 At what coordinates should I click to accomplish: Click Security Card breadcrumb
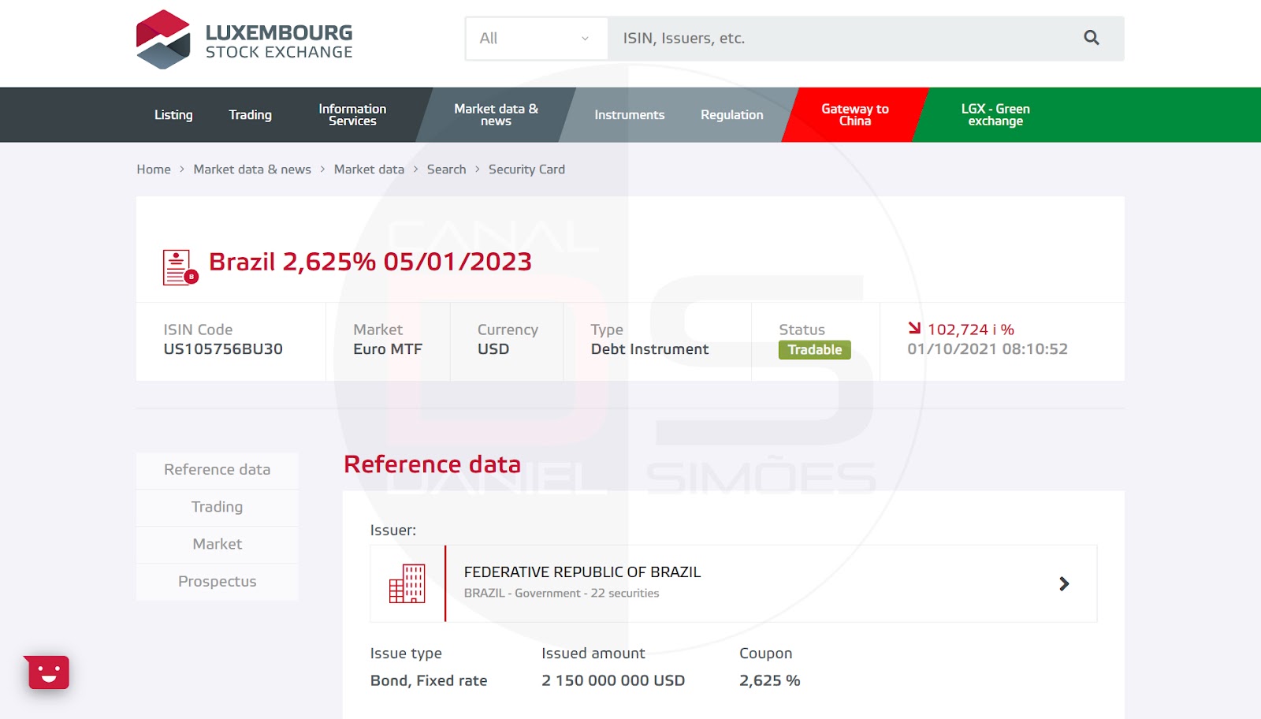(x=526, y=170)
